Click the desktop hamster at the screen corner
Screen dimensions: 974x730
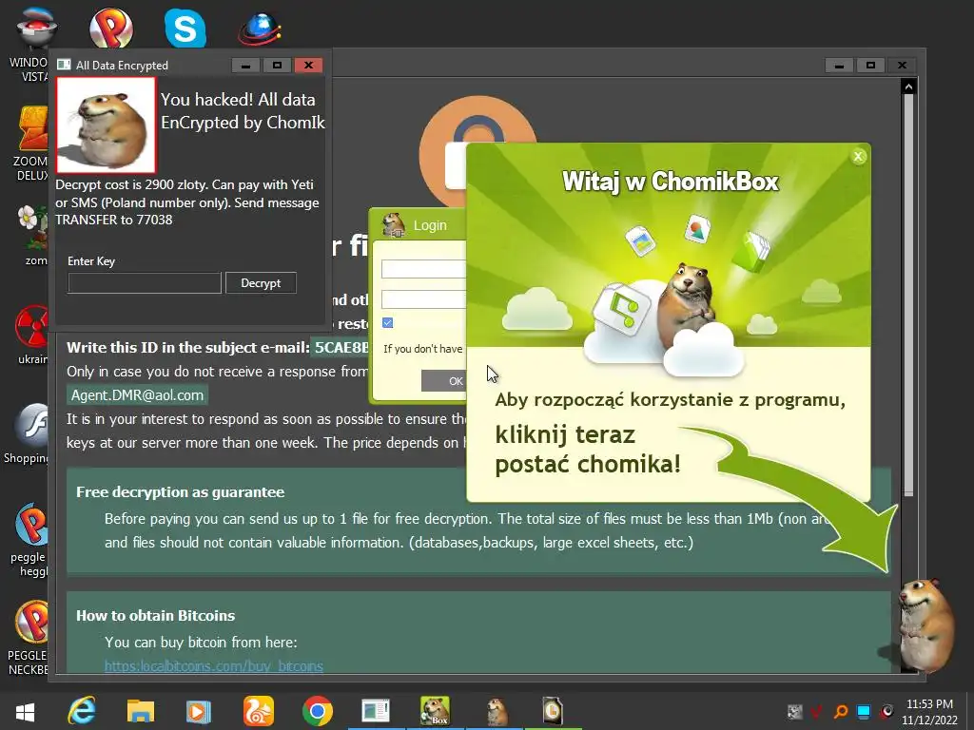[924, 626]
